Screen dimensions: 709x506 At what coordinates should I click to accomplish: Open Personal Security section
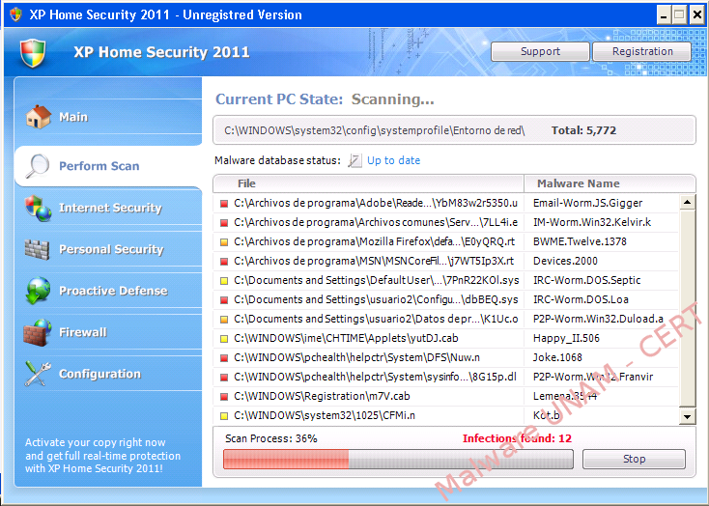point(108,249)
